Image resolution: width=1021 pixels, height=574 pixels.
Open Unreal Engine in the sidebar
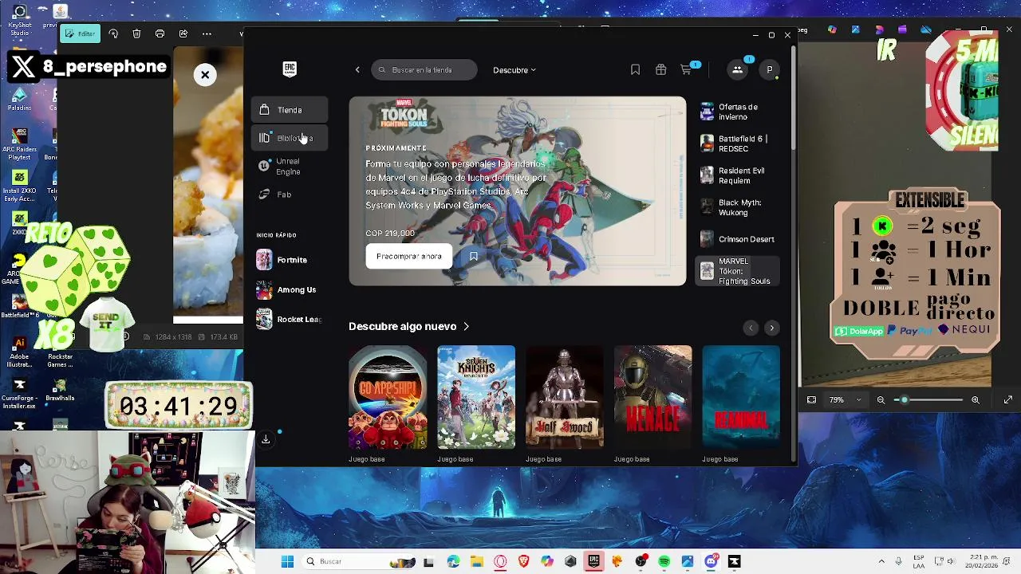(290, 166)
